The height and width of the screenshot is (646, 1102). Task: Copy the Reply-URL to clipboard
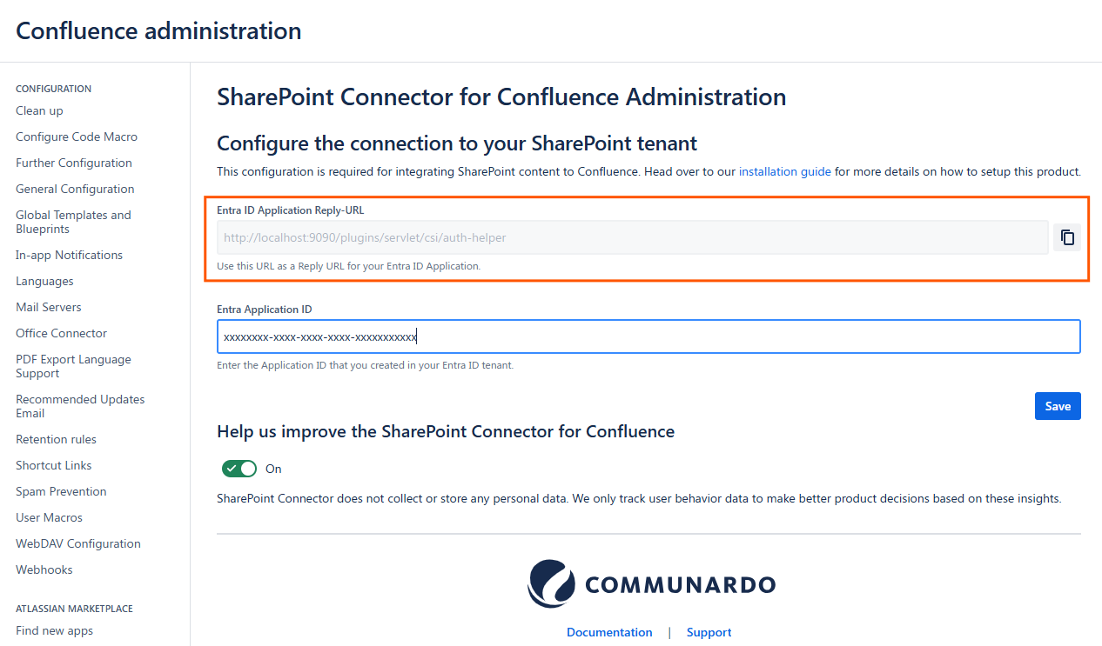tap(1067, 237)
